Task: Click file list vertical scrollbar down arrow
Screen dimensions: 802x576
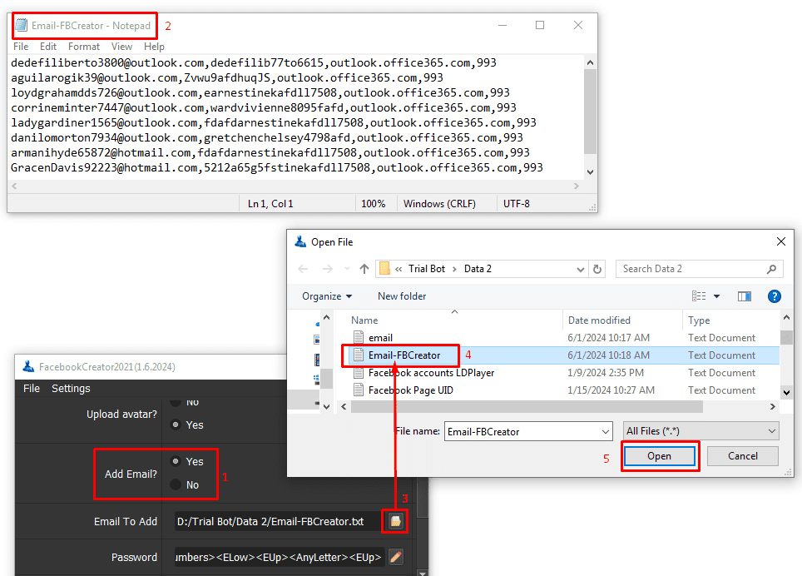Action: click(786, 393)
